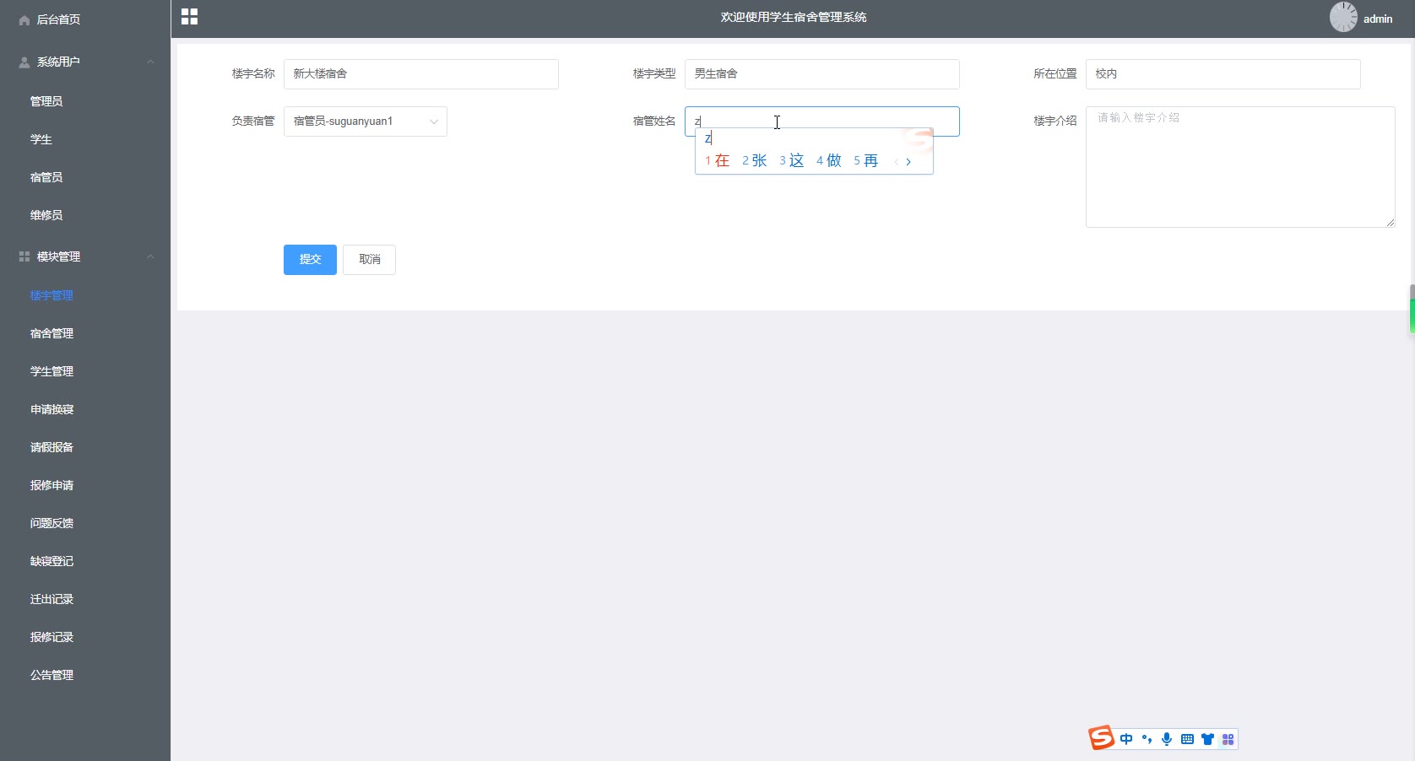This screenshot has height=761, width=1415.
Task: Open the admin avatar image
Action: pos(1343,17)
